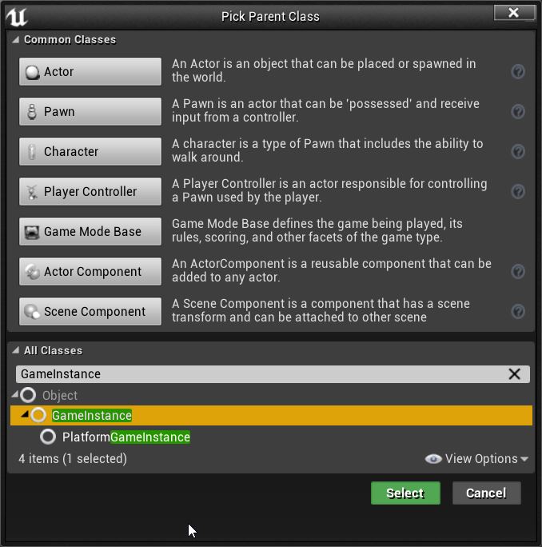Collapse the All Classes section

tap(16, 351)
